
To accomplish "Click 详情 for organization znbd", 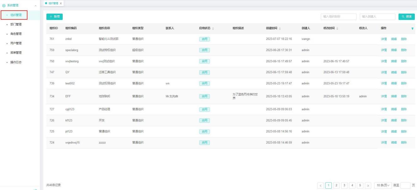I will [384, 39].
